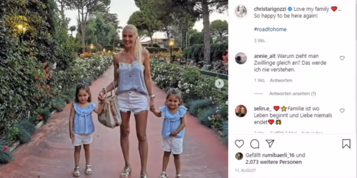
Task: Share the post using paper plane icon
Action: tap(270, 144)
